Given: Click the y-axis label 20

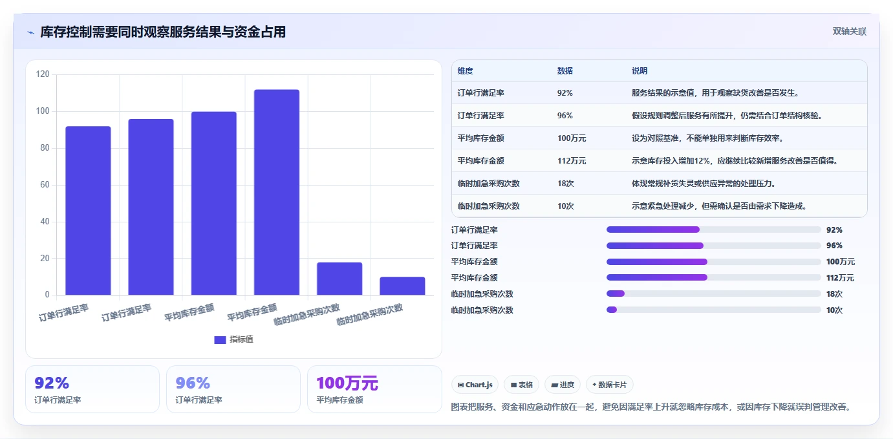Looking at the screenshot, I should click(x=45, y=259).
